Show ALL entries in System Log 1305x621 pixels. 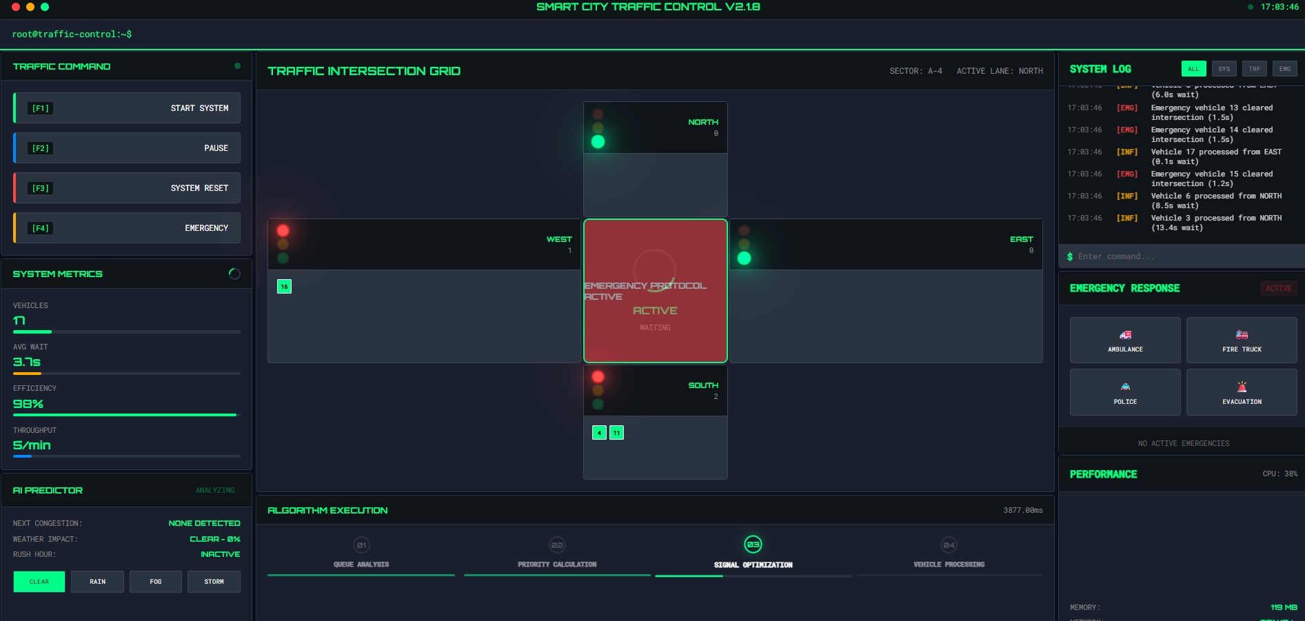point(1193,69)
